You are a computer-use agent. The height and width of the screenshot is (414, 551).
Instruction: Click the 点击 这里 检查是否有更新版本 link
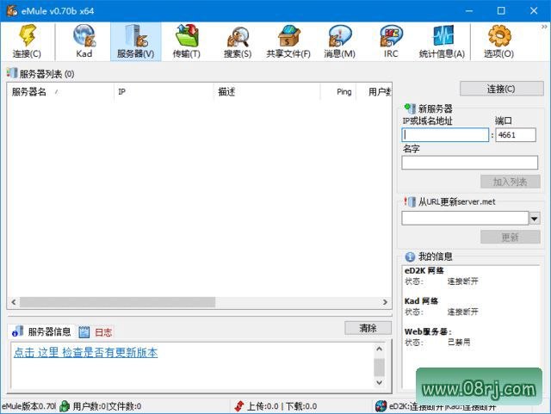pyautogui.click(x=86, y=353)
